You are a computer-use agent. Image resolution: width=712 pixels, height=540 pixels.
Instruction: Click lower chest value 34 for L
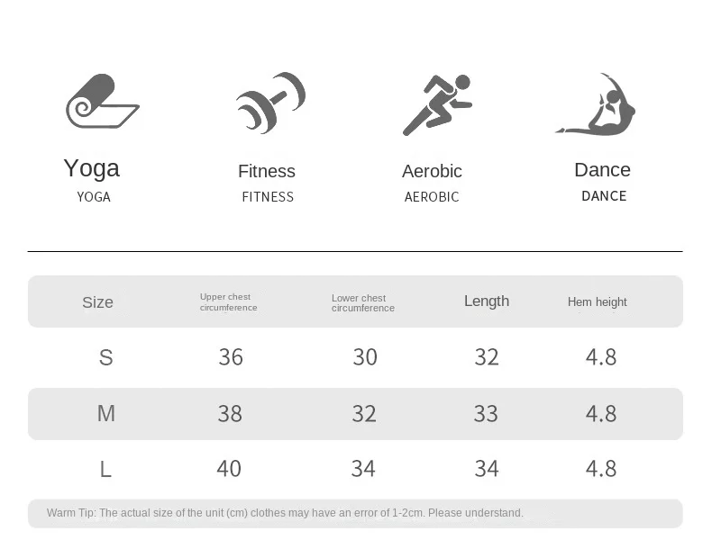[x=363, y=468]
